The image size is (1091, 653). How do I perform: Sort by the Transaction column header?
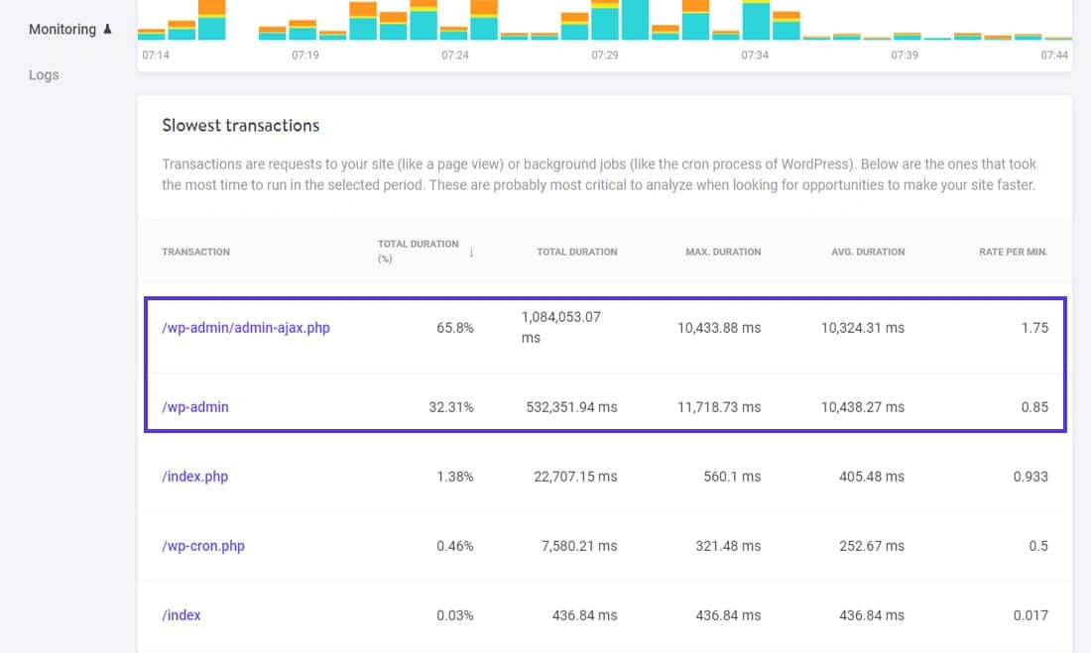click(195, 252)
